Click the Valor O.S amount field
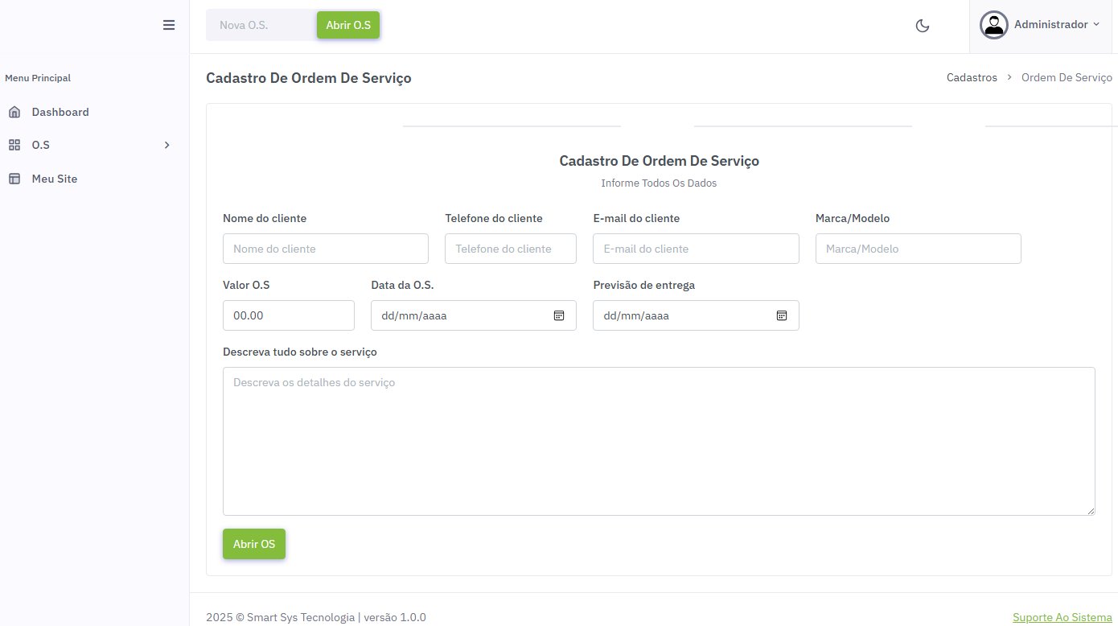 (x=289, y=315)
